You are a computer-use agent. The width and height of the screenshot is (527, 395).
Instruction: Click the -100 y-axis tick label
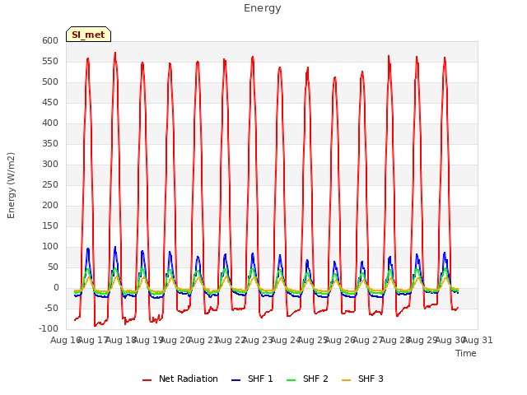click(x=49, y=329)
